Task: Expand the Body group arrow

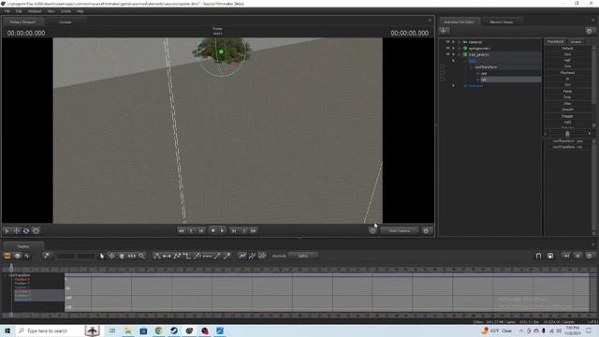Action: (453, 61)
